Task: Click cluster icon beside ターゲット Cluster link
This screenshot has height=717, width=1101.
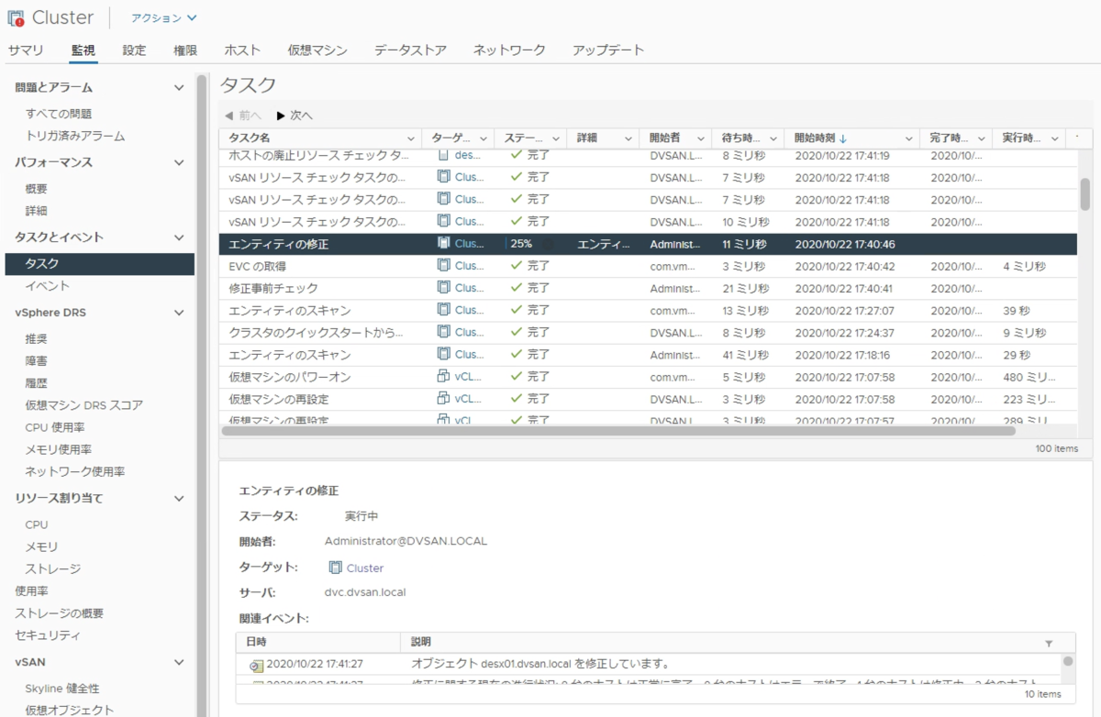Action: (x=334, y=568)
